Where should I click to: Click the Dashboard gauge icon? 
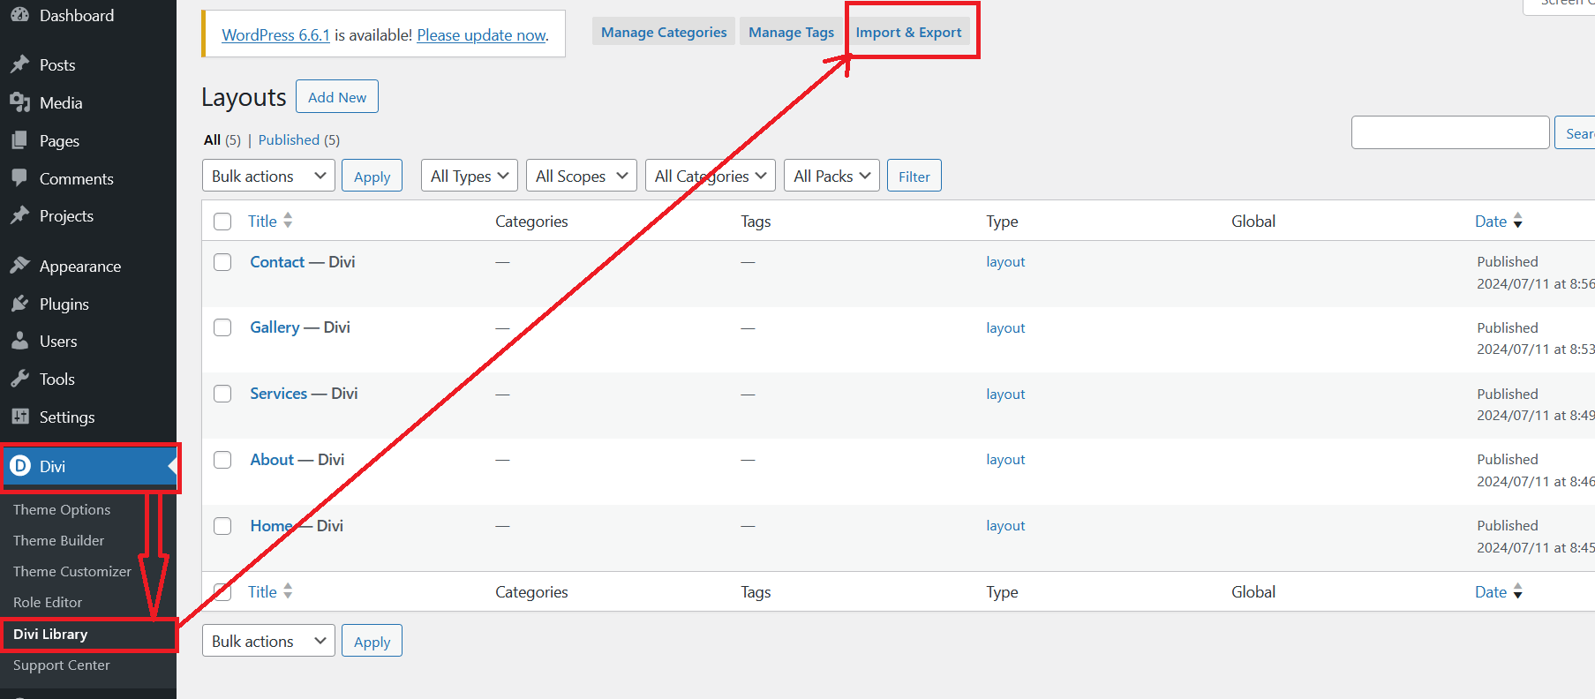(19, 15)
